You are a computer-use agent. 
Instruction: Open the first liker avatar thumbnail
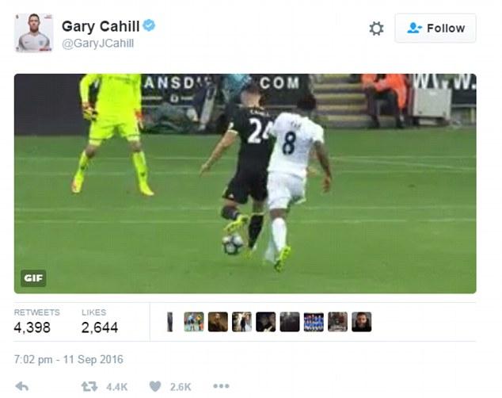(x=170, y=322)
